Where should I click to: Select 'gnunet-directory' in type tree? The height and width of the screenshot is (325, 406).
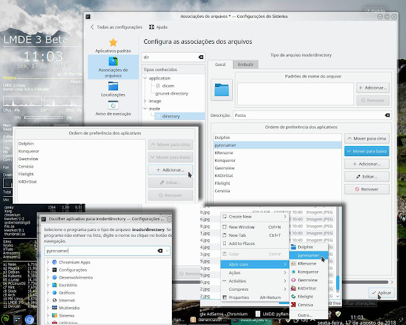(172, 93)
